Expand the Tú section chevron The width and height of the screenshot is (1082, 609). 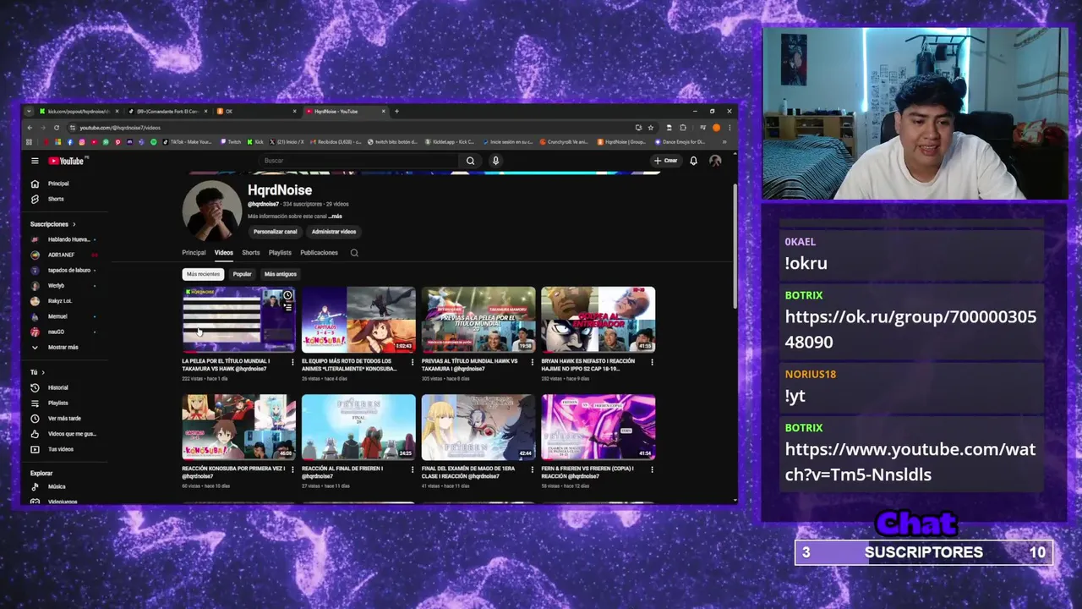[x=43, y=372]
